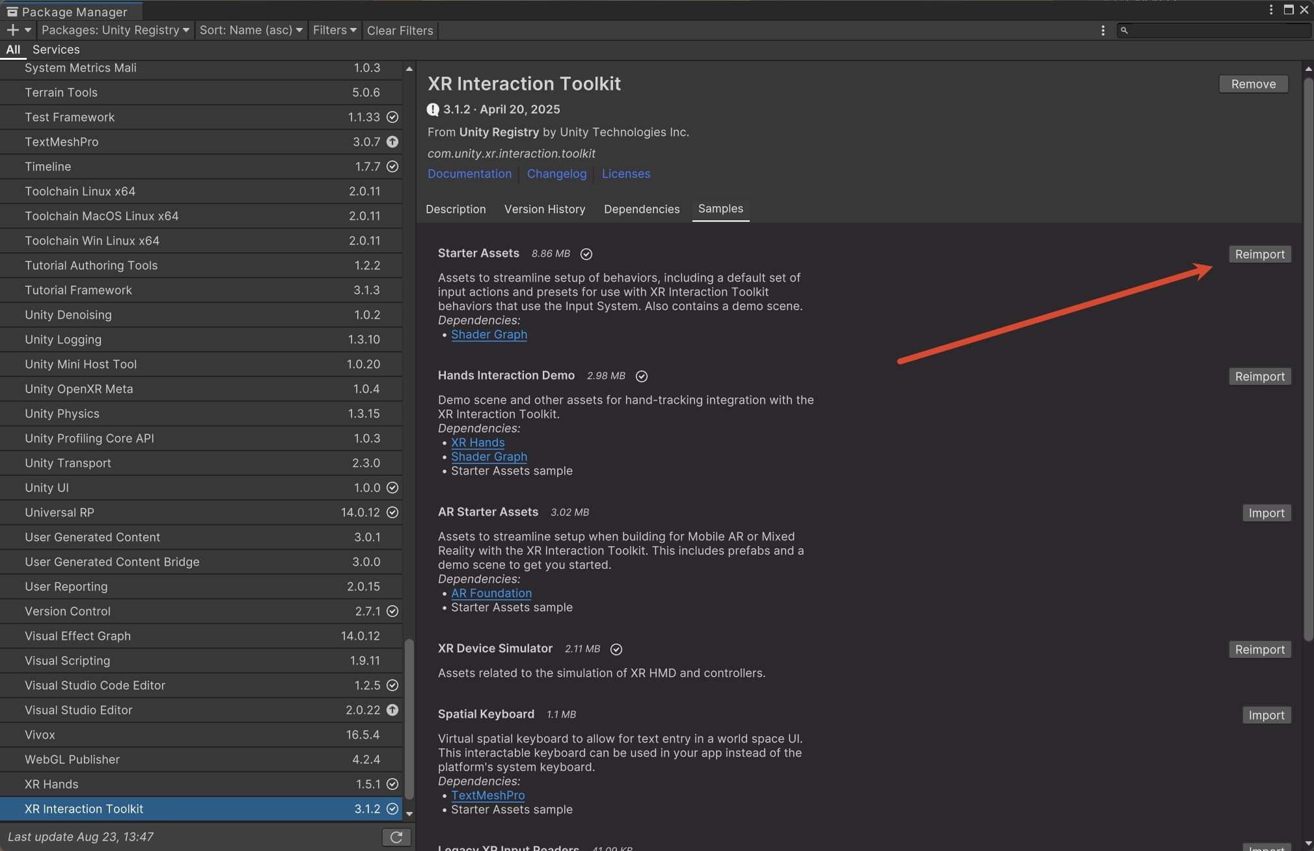Open Shader Graph link under Starter Assets

point(489,335)
